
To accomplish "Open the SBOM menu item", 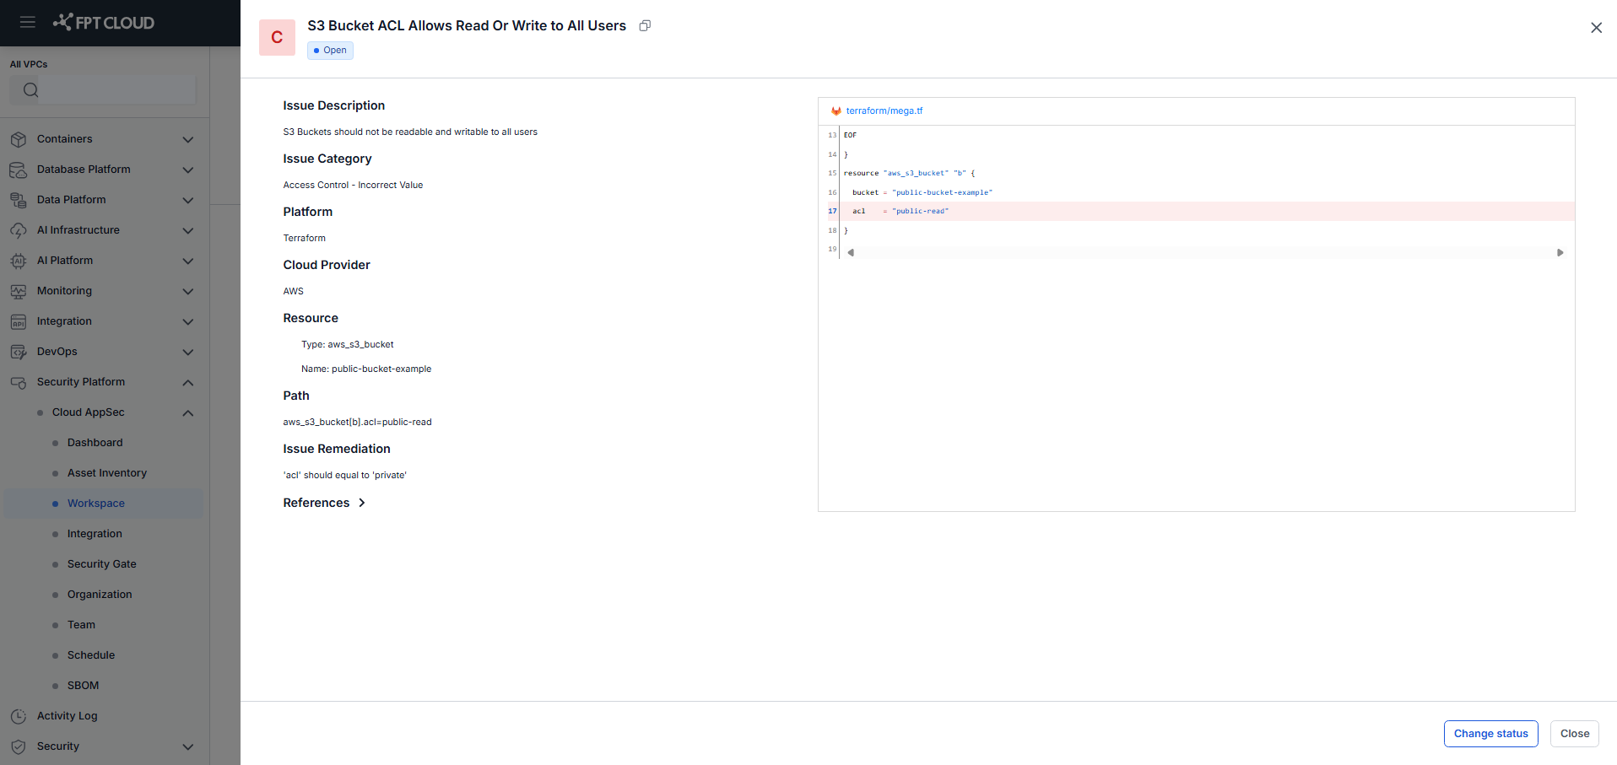I will pyautogui.click(x=83, y=686).
